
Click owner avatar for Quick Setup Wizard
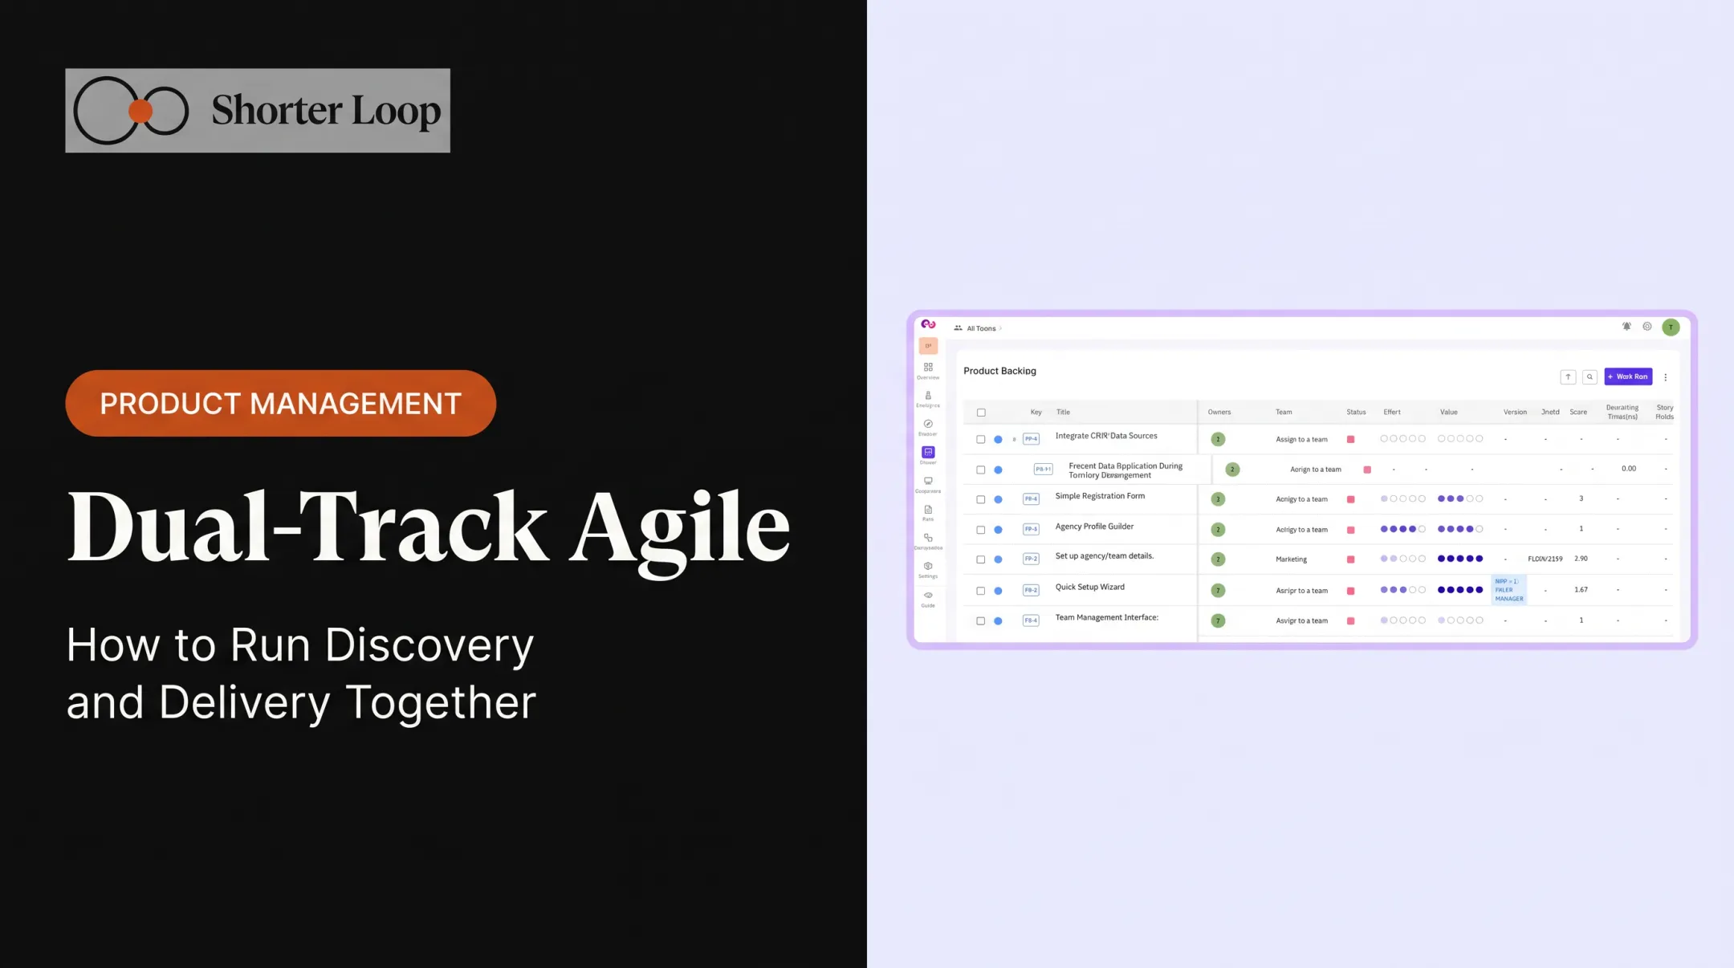click(1218, 591)
